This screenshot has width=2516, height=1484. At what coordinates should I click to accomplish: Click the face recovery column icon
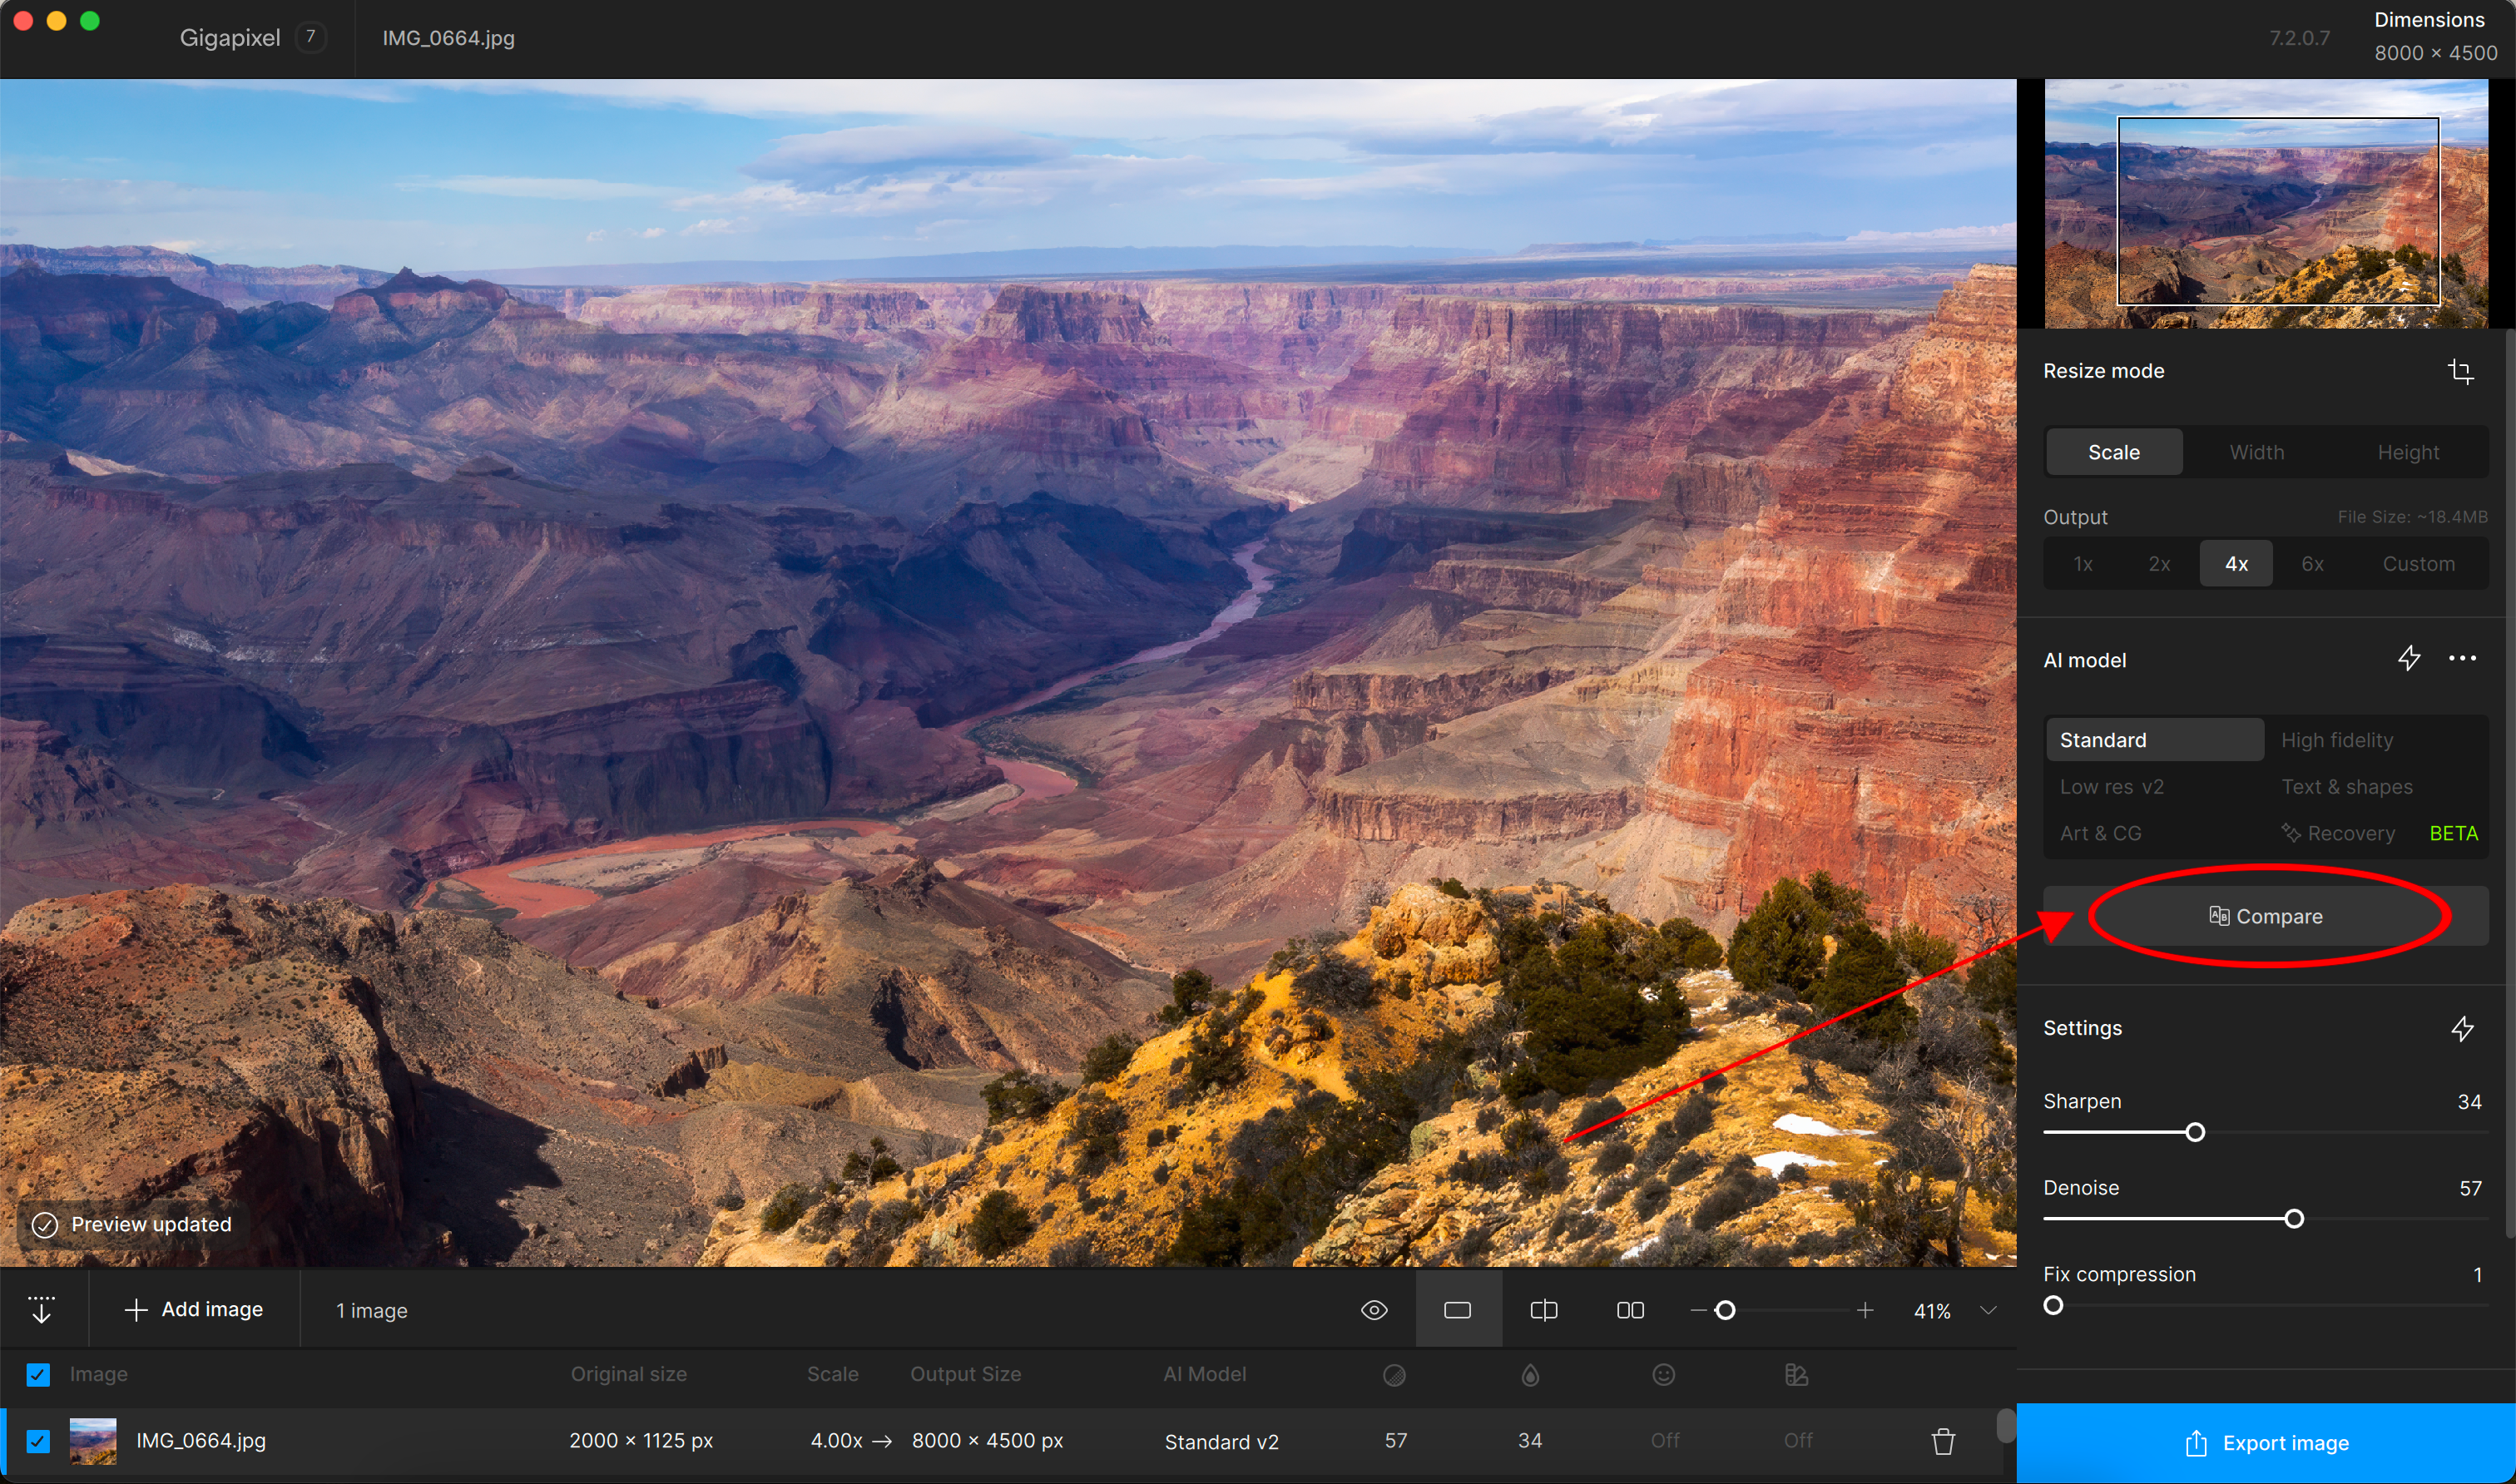[1663, 1375]
